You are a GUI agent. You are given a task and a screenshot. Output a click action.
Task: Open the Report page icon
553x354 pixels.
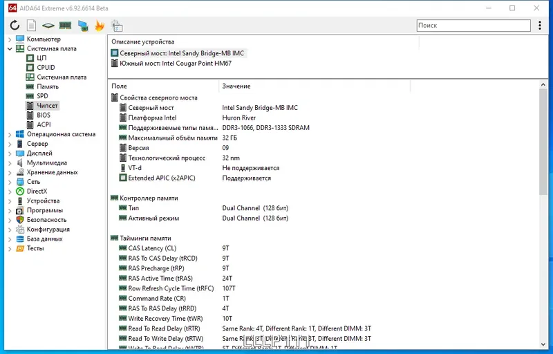(31, 26)
